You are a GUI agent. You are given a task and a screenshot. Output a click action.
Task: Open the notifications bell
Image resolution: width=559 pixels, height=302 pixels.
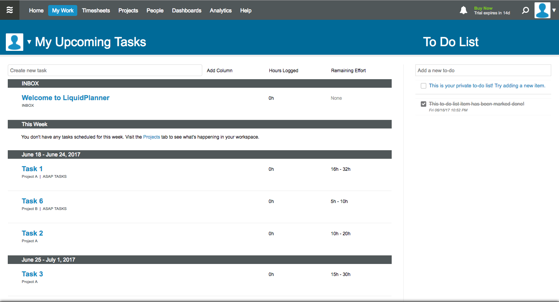point(464,10)
